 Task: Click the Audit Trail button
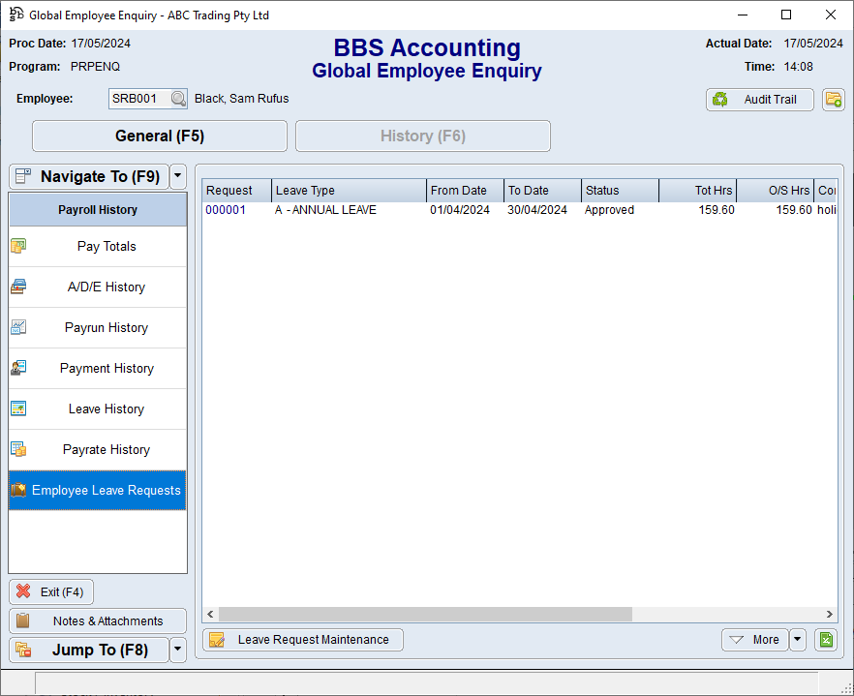759,100
